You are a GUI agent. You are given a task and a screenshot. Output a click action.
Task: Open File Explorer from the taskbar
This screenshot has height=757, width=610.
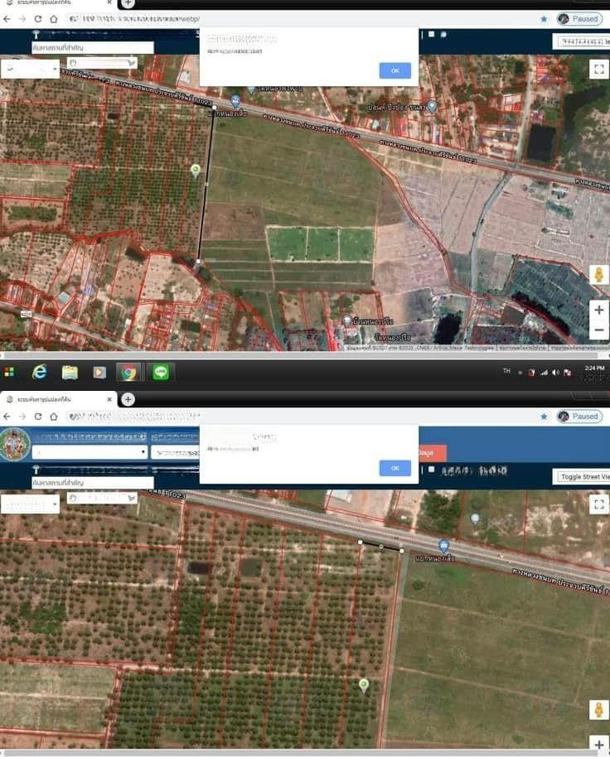point(70,373)
